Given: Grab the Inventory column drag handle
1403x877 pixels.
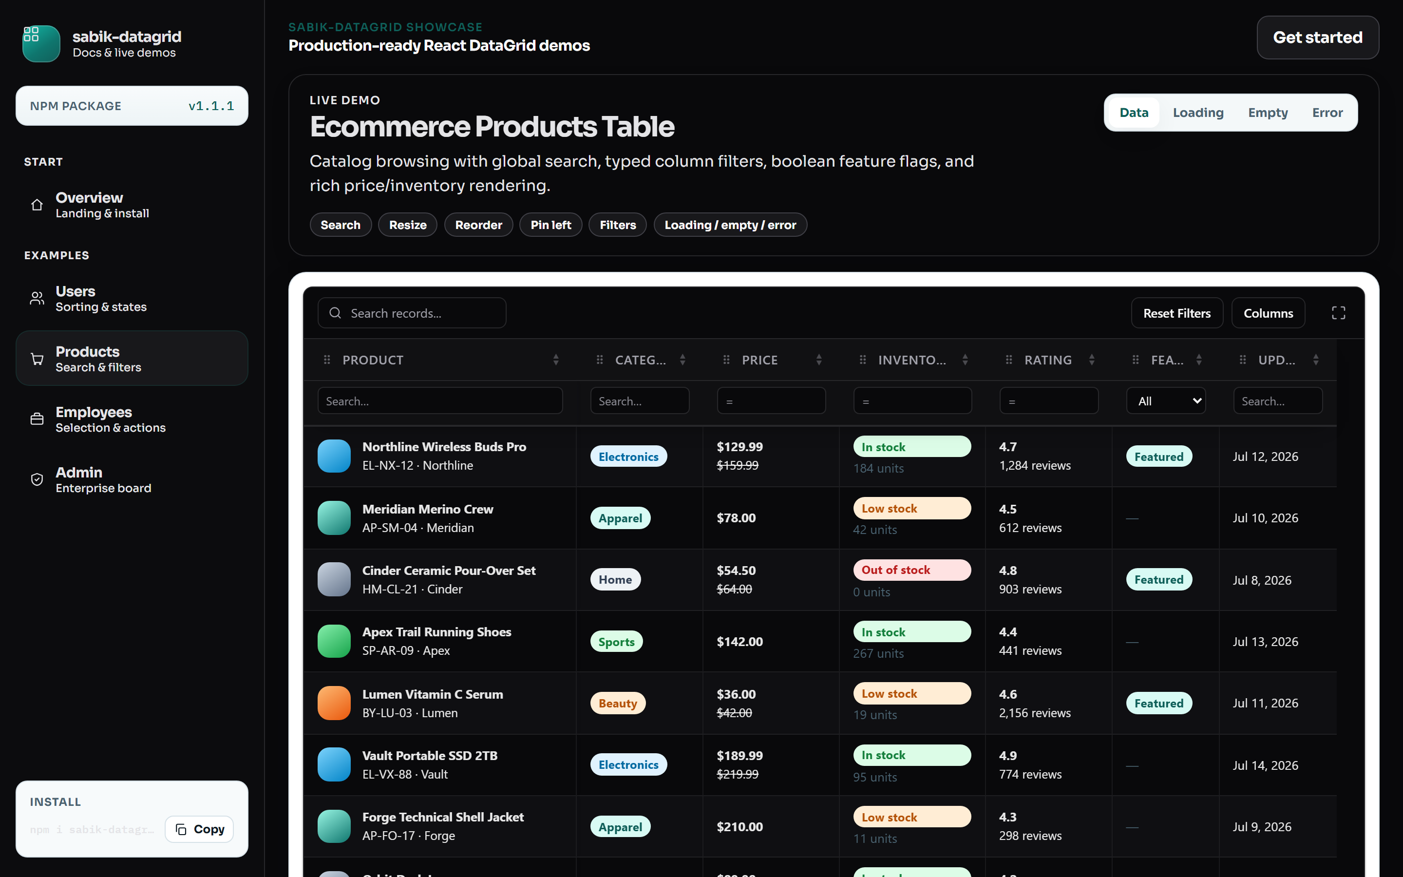Looking at the screenshot, I should (863, 360).
